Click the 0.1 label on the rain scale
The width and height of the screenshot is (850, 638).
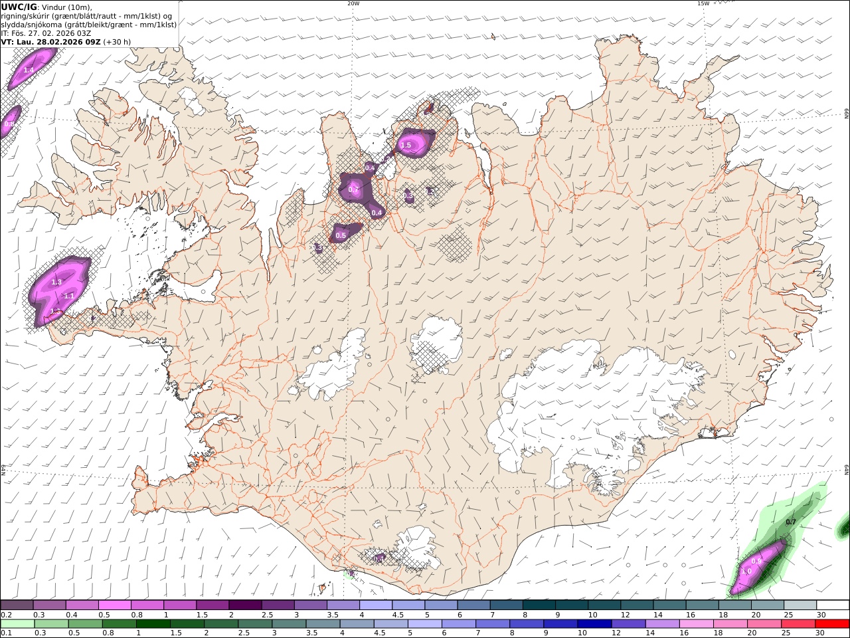click(x=6, y=633)
